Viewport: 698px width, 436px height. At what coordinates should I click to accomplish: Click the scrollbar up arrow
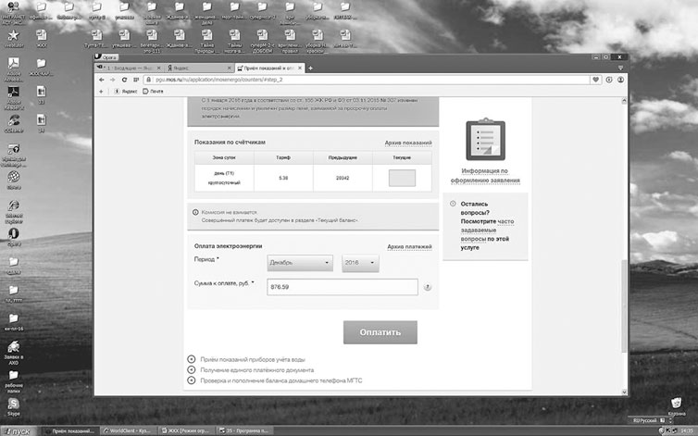coord(624,101)
